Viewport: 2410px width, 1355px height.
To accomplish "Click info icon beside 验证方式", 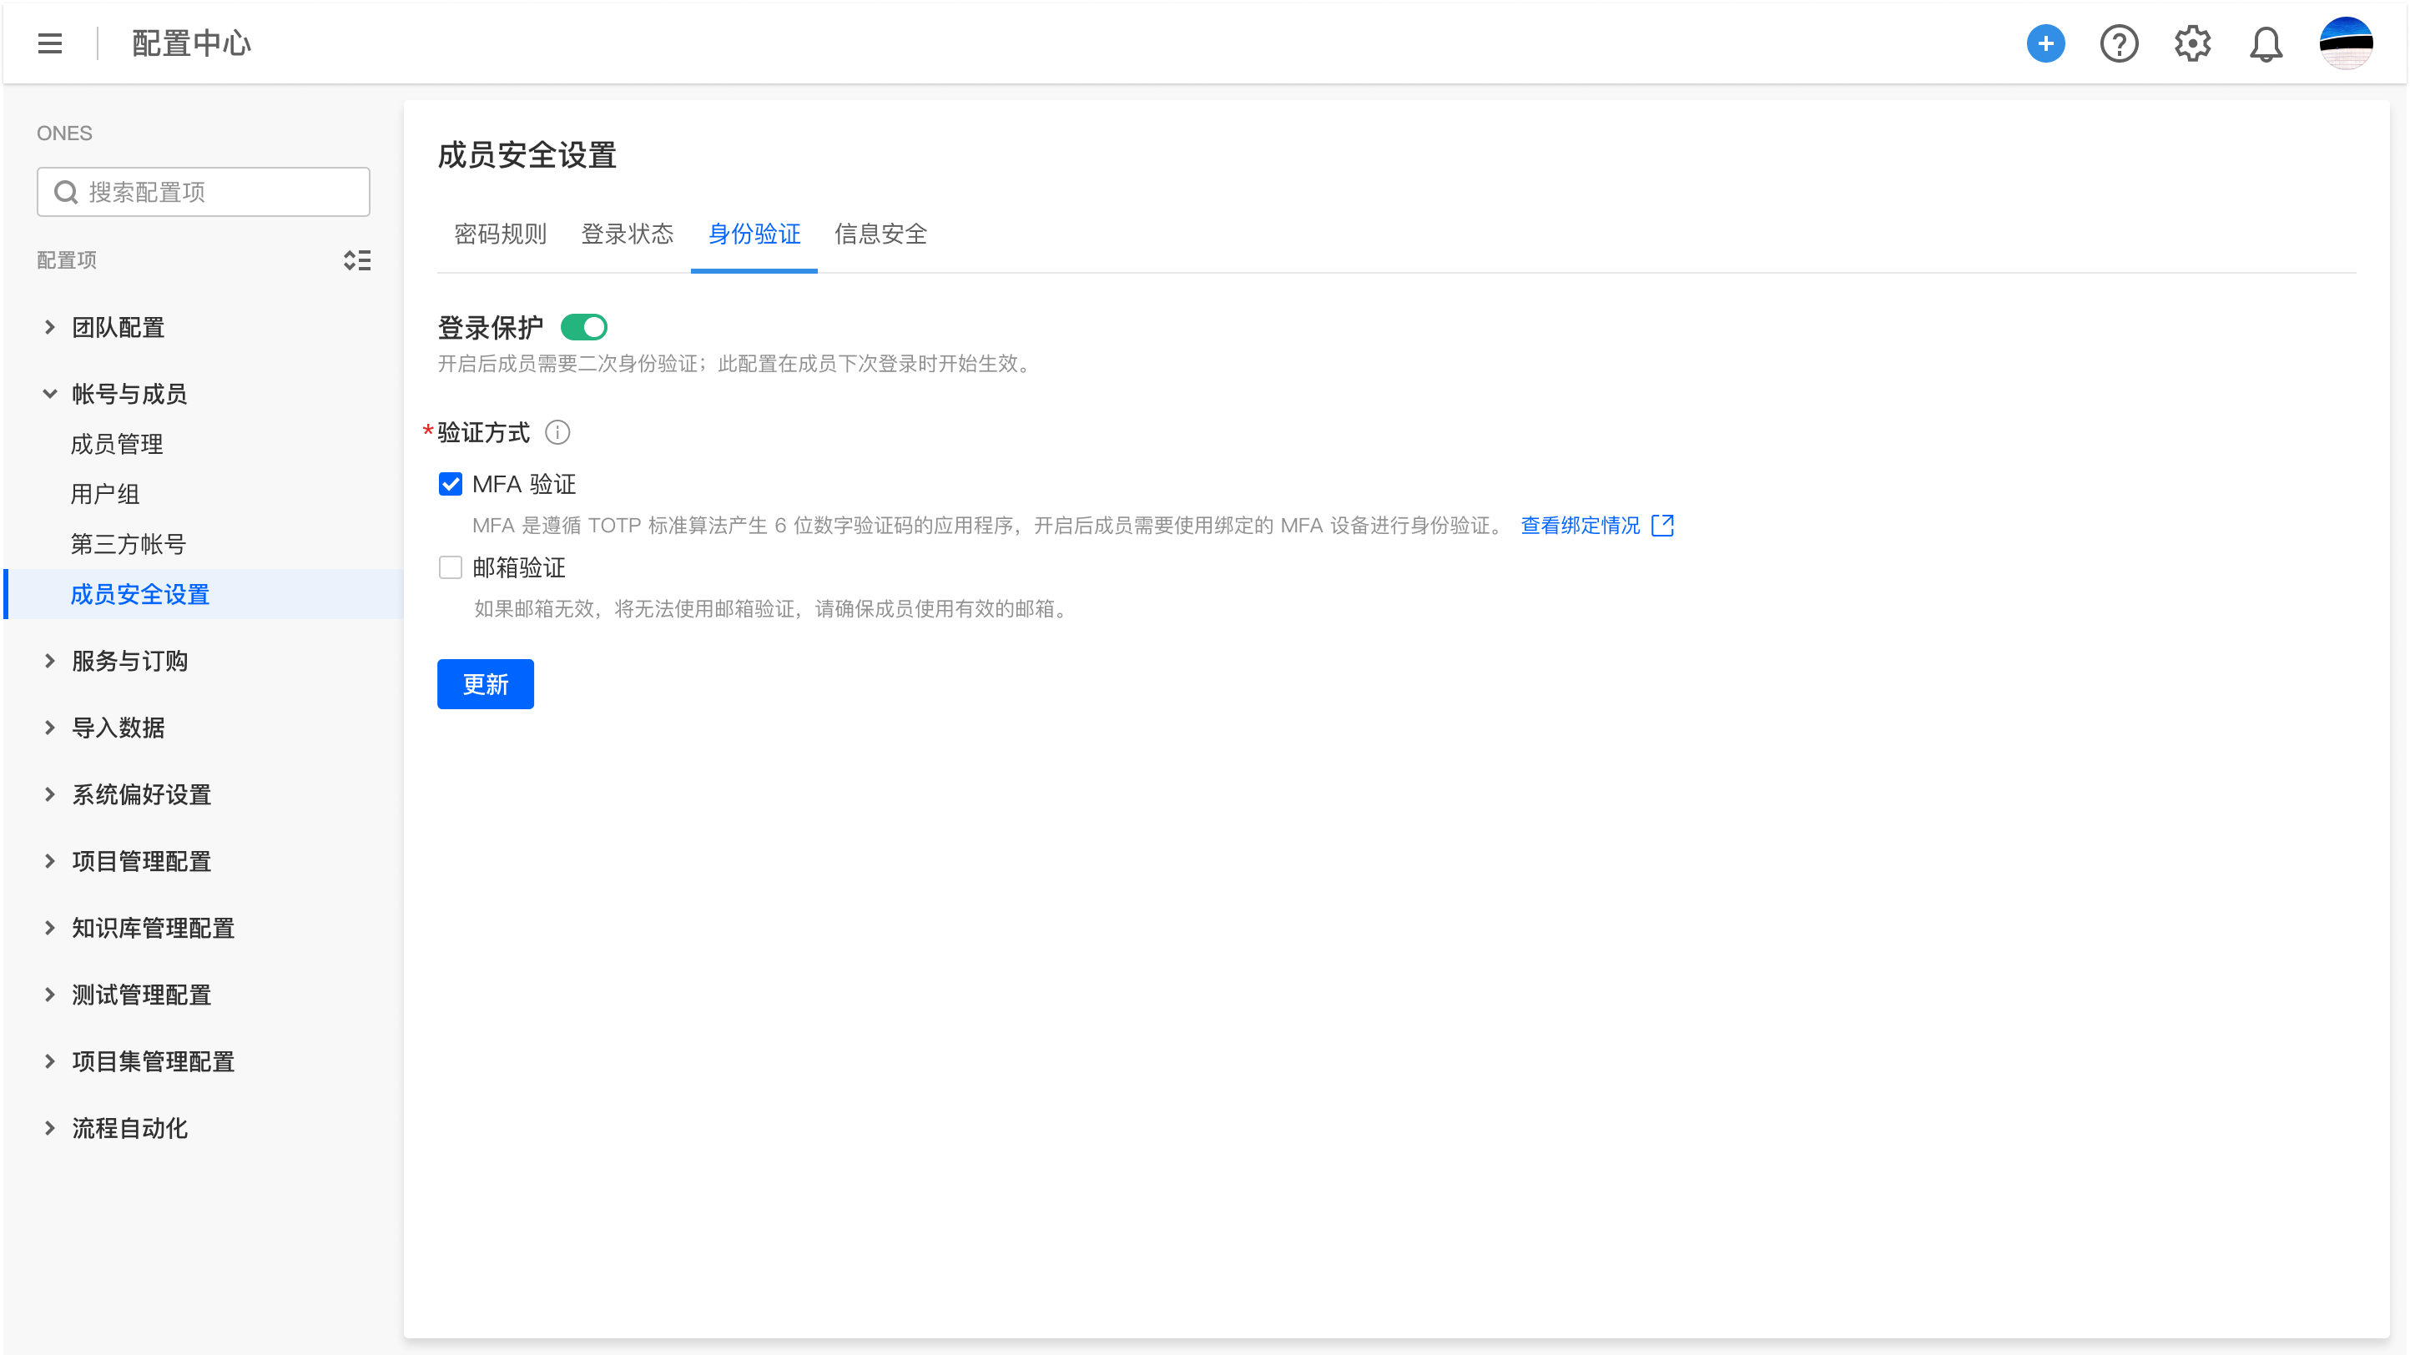I will click(x=557, y=432).
